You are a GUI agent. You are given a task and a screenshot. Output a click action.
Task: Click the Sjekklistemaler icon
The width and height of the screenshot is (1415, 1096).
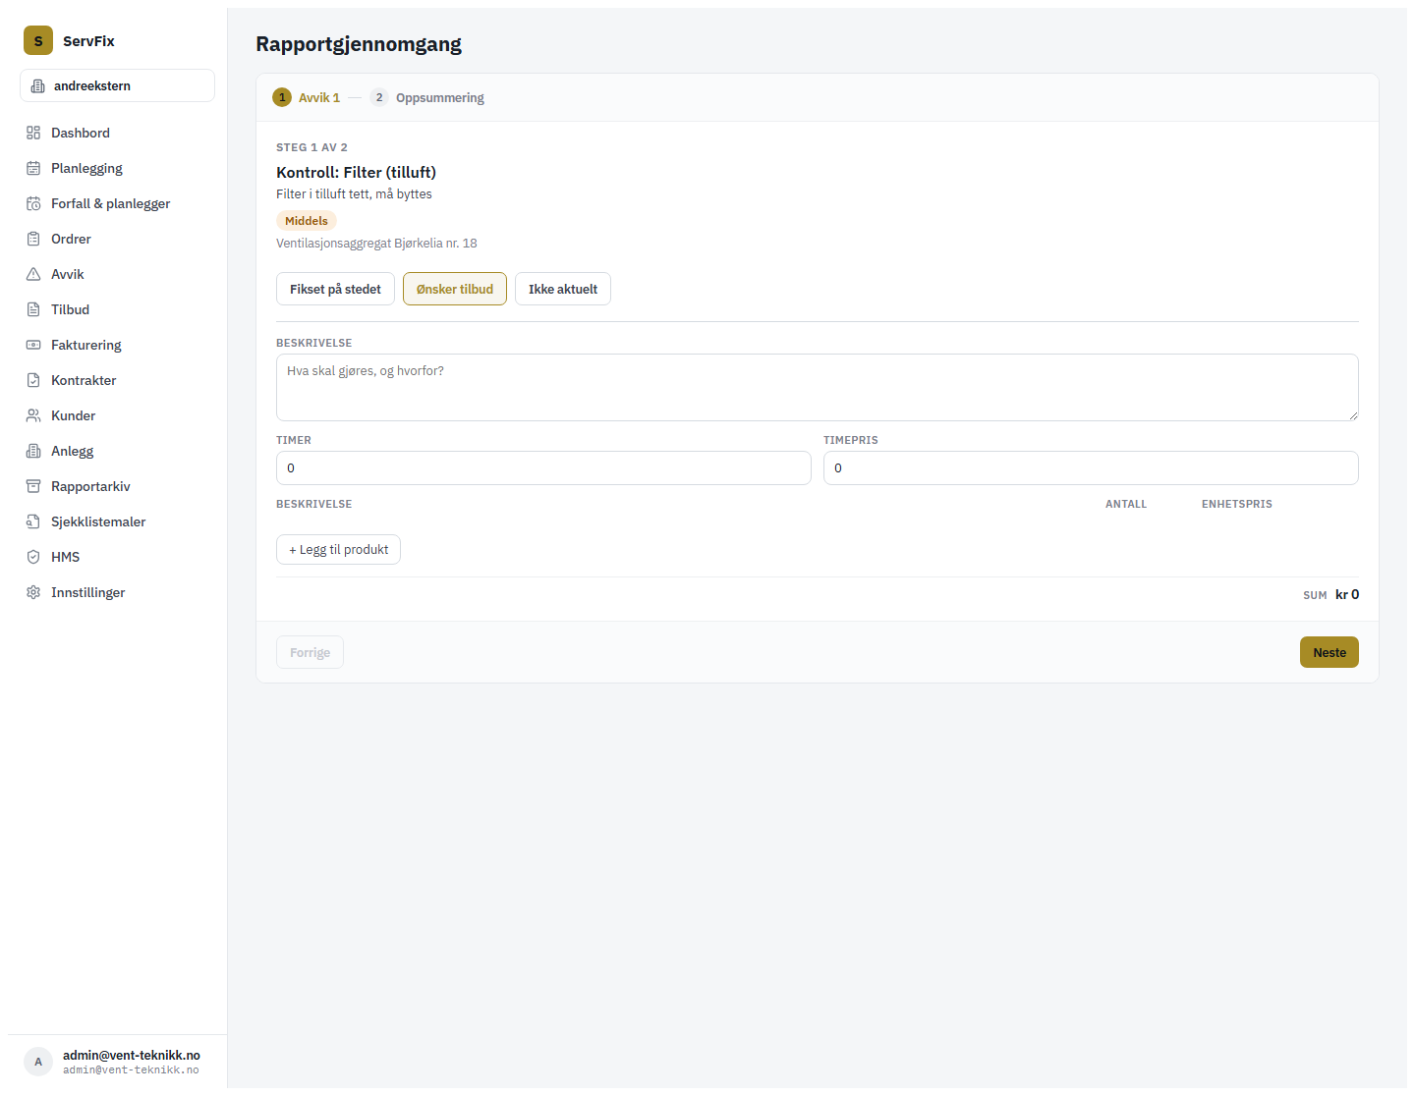[x=33, y=521]
